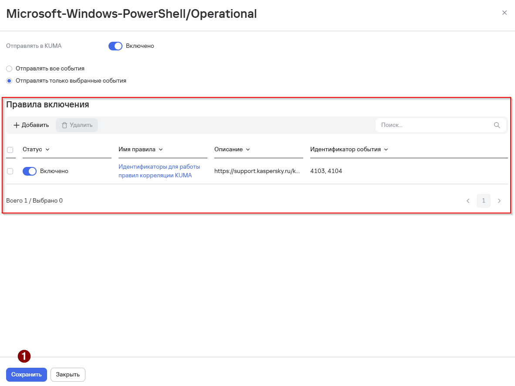The width and height of the screenshot is (515, 386).
Task: Go to next page arrow
Action: click(499, 201)
